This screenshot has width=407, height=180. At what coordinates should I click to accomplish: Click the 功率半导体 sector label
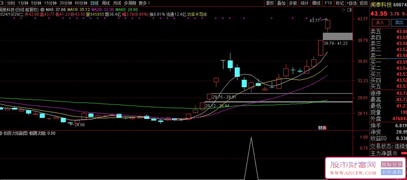pyautogui.click(x=197, y=15)
